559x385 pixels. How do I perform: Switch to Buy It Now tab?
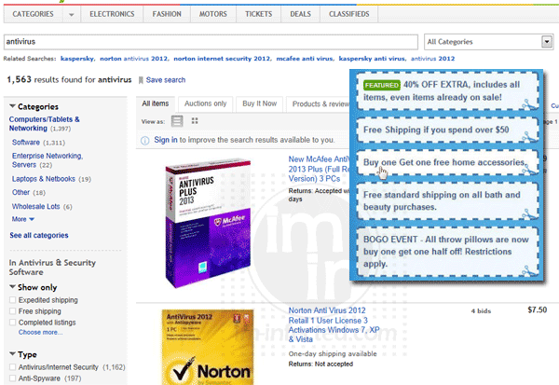tap(260, 103)
